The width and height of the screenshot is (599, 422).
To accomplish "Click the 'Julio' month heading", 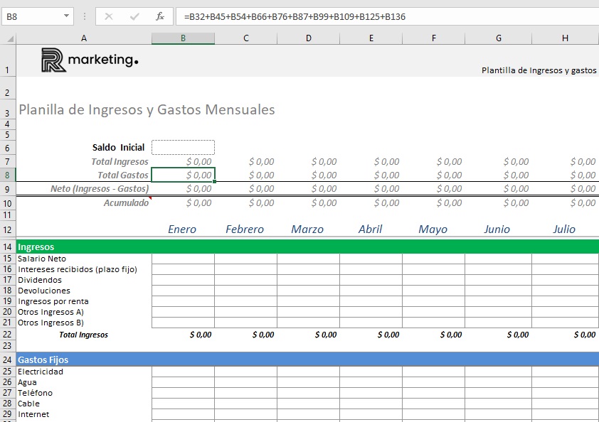I will click(564, 229).
